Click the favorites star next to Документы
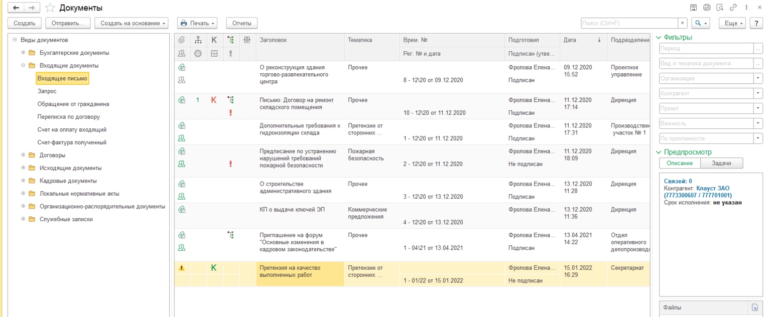771x317 pixels. pos(50,8)
